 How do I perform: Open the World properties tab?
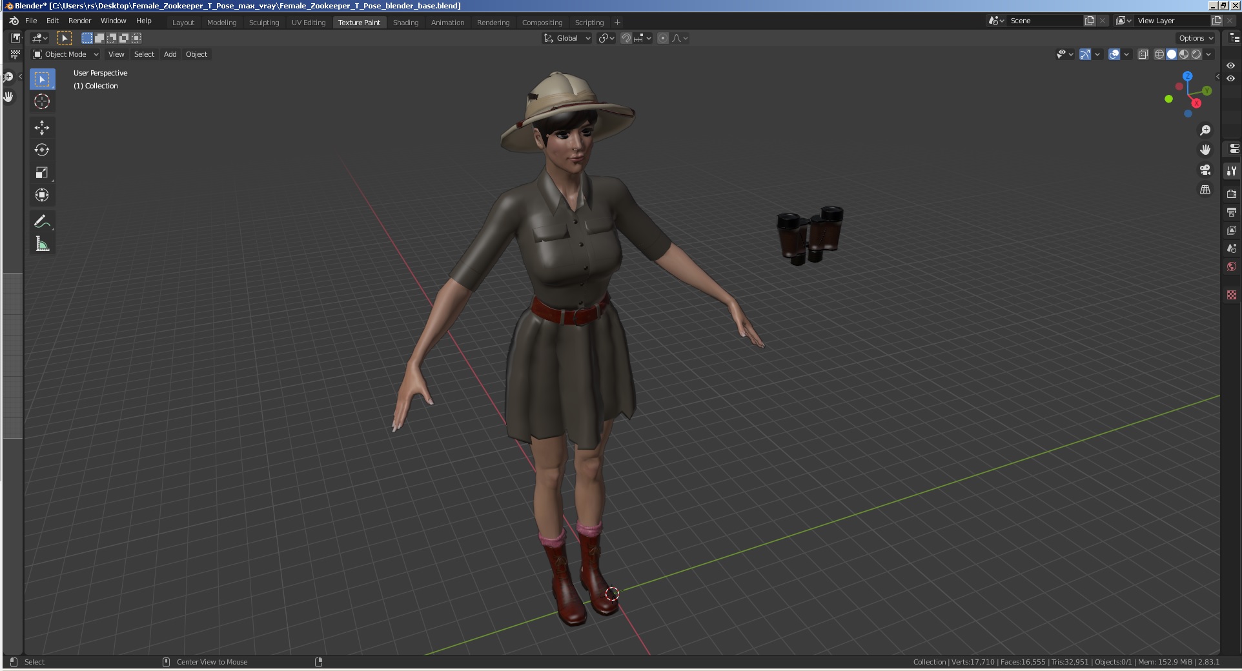1232,266
